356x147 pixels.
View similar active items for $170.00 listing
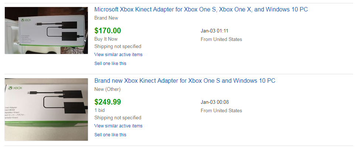pyautogui.click(x=118, y=55)
